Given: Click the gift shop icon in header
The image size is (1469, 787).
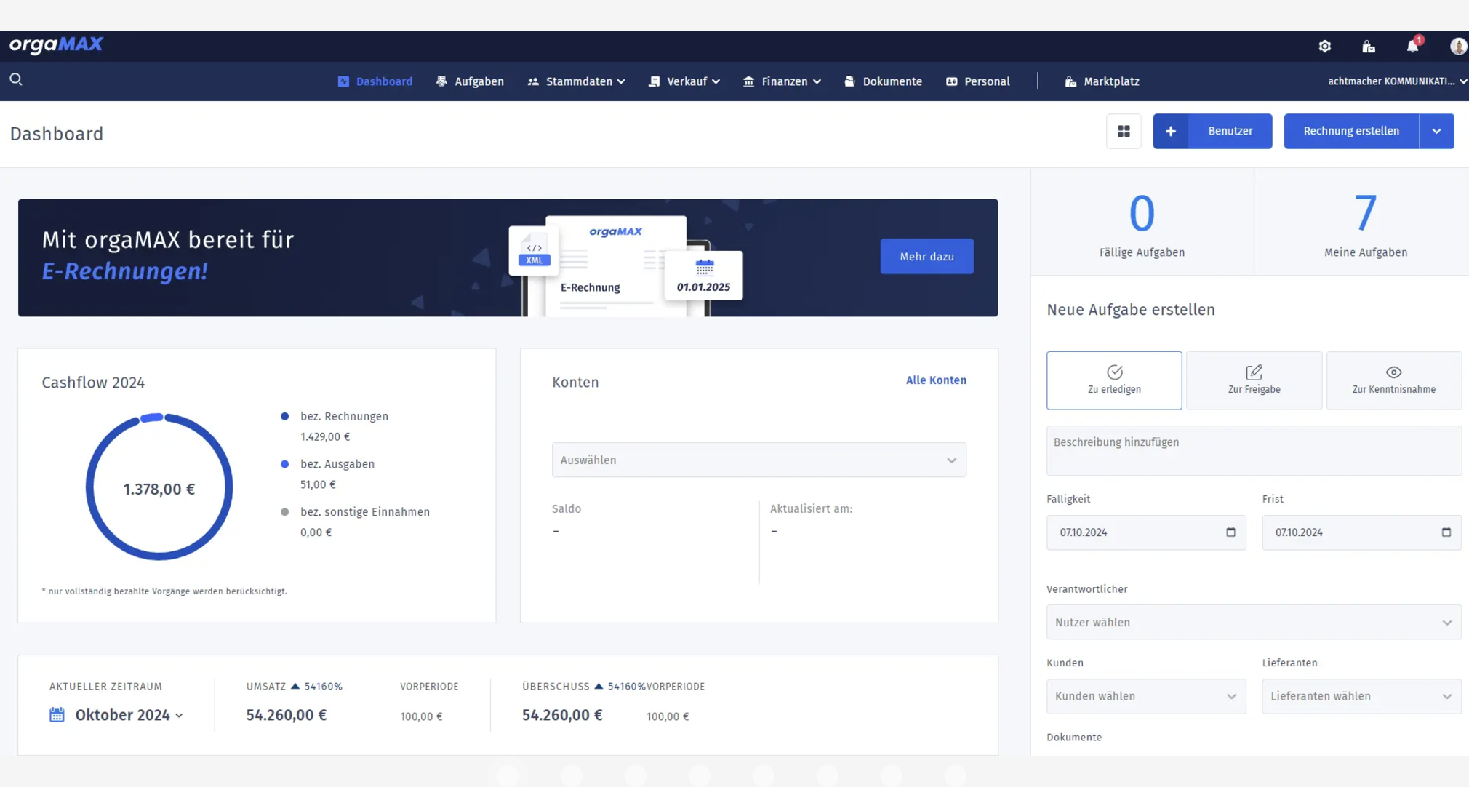Looking at the screenshot, I should pyautogui.click(x=1368, y=47).
